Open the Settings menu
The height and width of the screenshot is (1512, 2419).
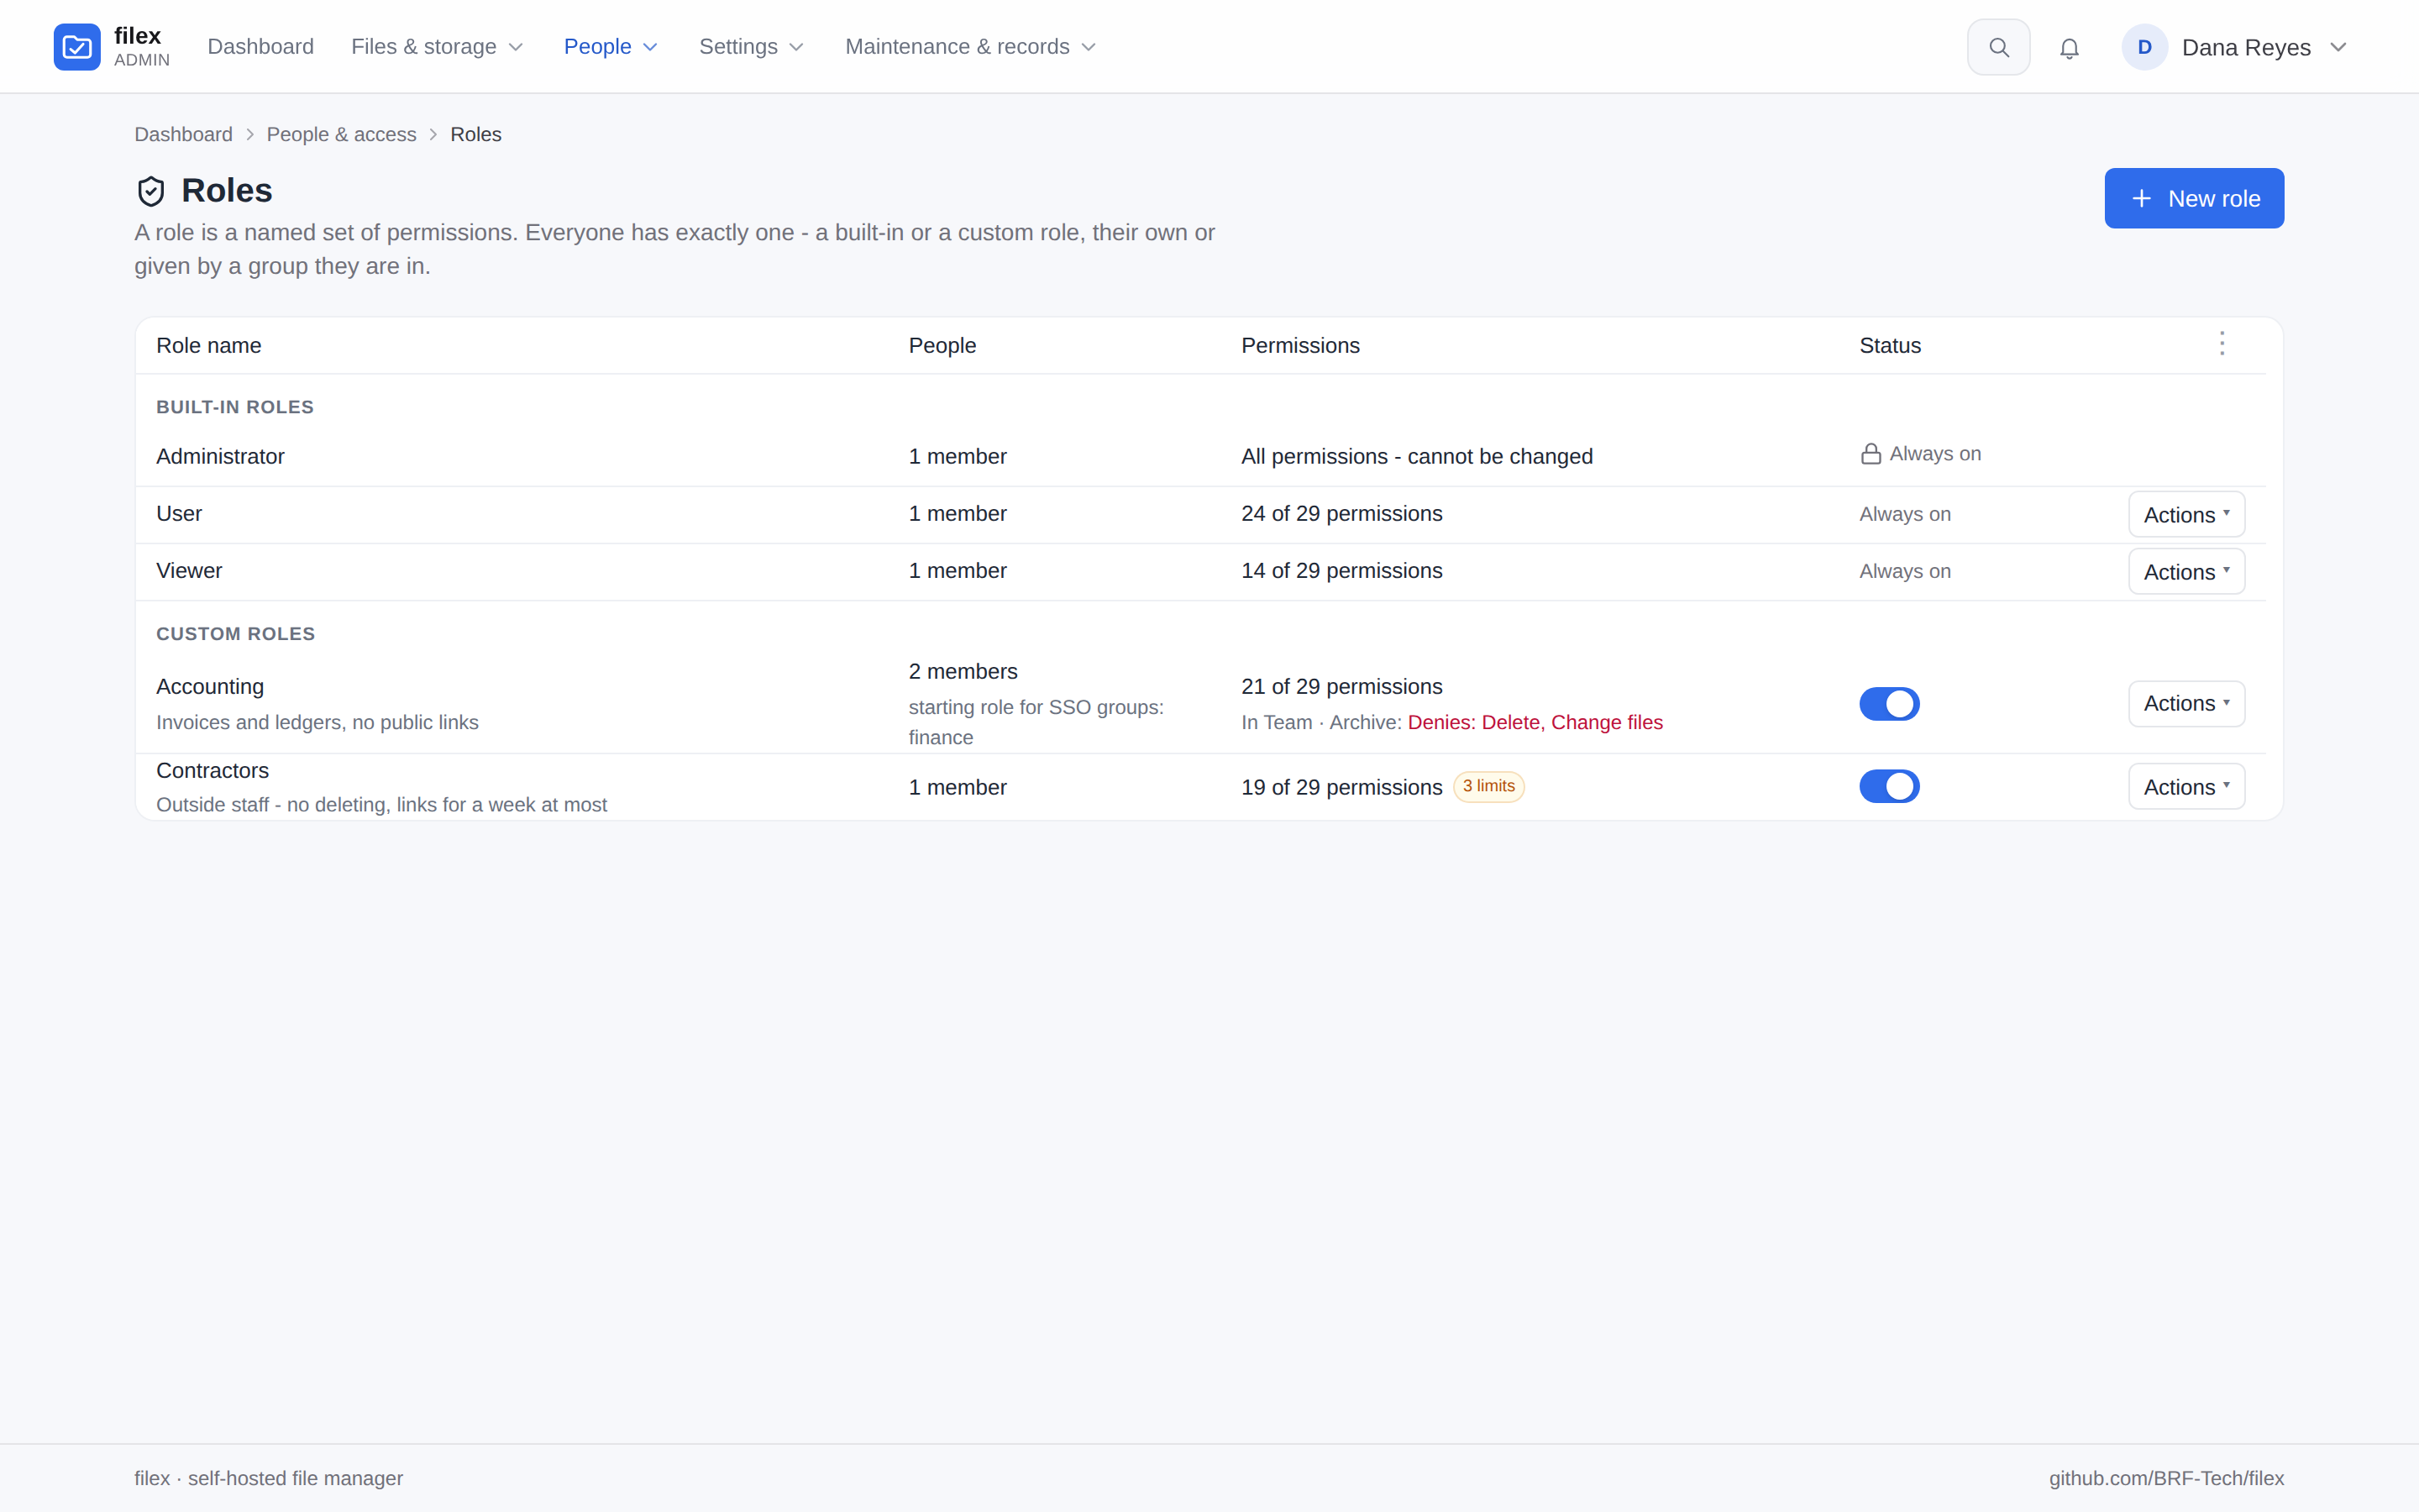click(751, 47)
